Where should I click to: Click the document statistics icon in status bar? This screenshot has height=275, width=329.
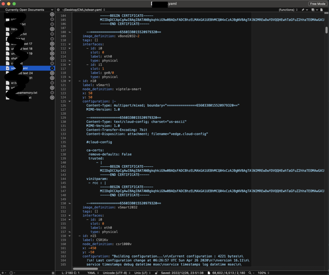[x=209, y=273]
